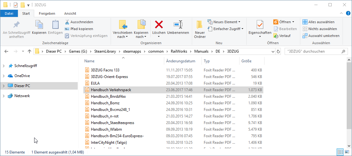This screenshot has width=352, height=156.
Task: Open the Explorer help question mark
Action: 348,13
